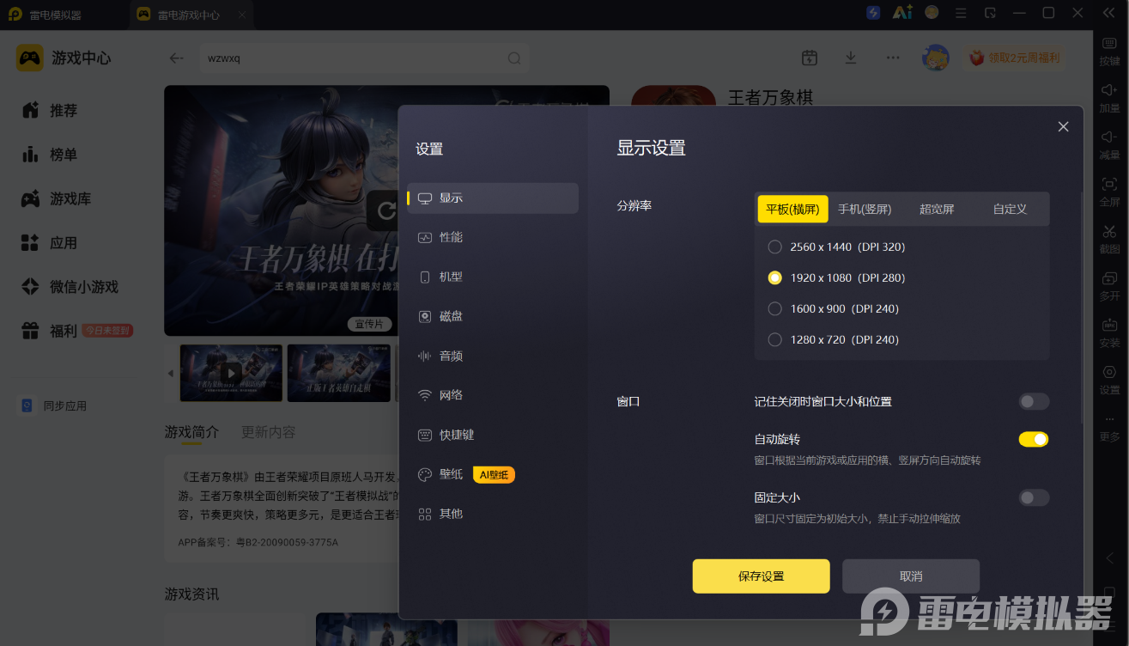Select 磁盘 disk settings
The image size is (1129, 646).
click(x=493, y=316)
